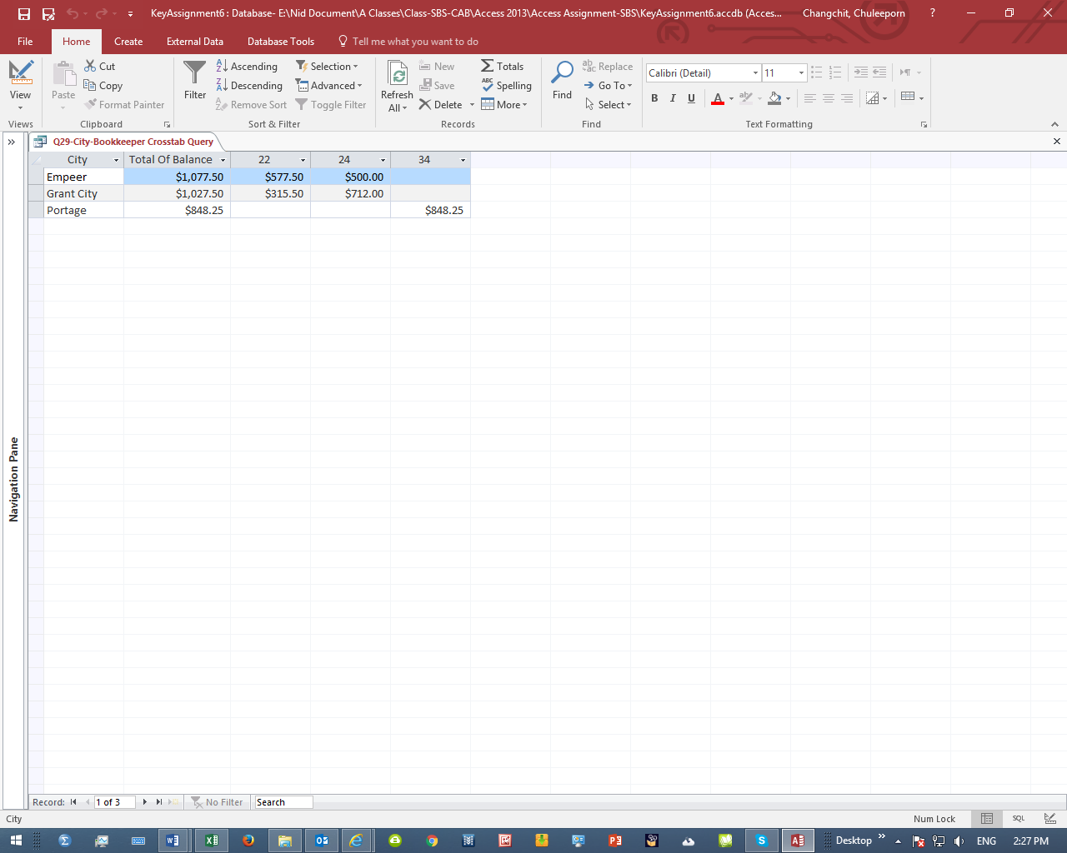
Task: Toggle bold formatting
Action: 654,98
